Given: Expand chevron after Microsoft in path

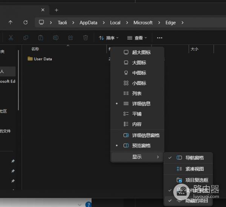Looking at the screenshot, I should pyautogui.click(x=159, y=23).
